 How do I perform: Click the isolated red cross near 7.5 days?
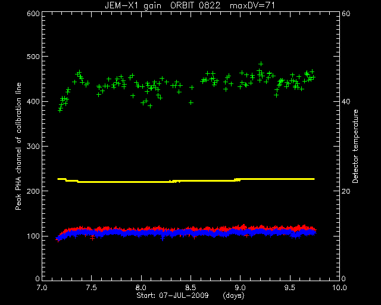point(92,238)
